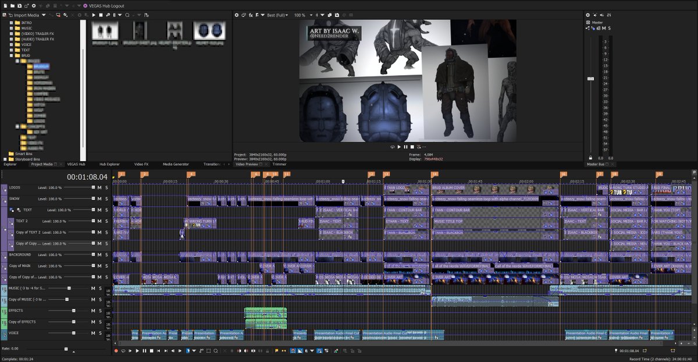The width and height of the screenshot is (698, 362).
Task: Save the project with the Save icon
Action: coord(20,6)
